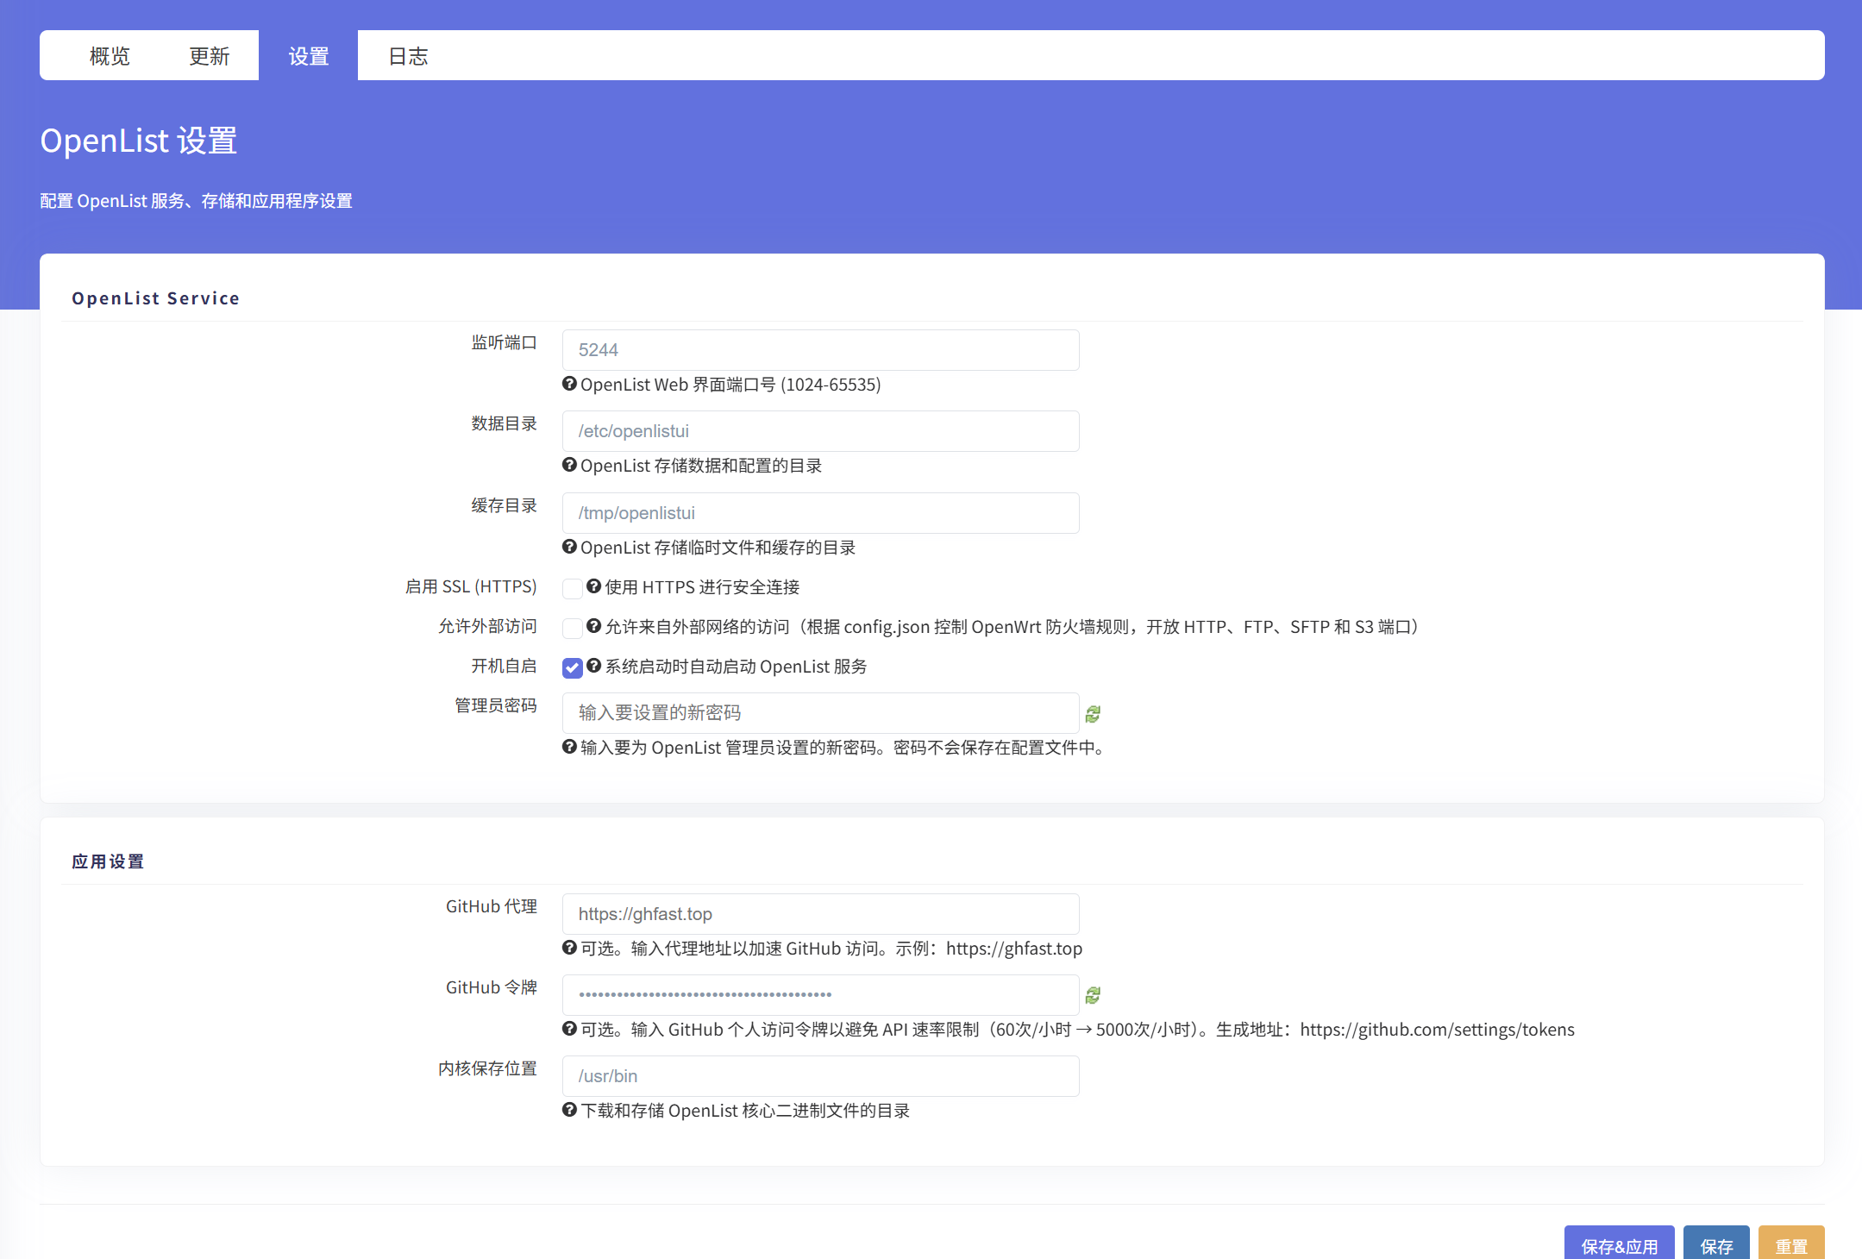Uncheck the 开机自启 checkbox
1862x1259 pixels.
(572, 667)
